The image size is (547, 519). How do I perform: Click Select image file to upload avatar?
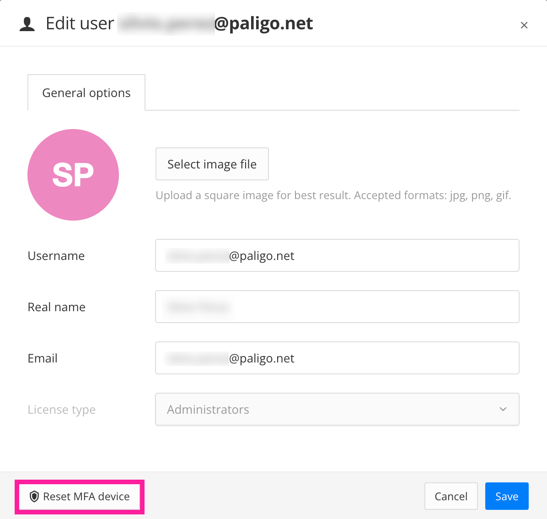[x=212, y=164]
